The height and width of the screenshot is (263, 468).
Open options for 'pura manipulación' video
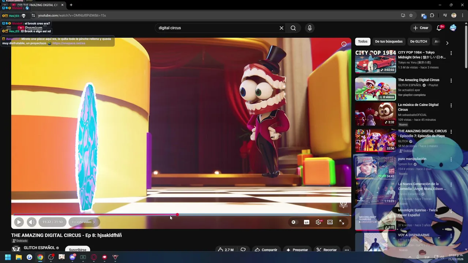pyautogui.click(x=451, y=159)
